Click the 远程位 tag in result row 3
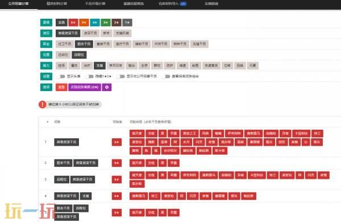Screen dimensions: 341x222 pyautogui.click(x=61, y=179)
